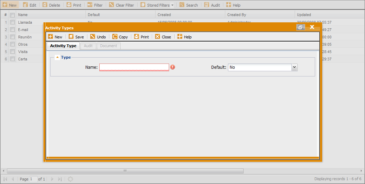Viewport: 365px width, 184px height.
Task: Sort by the Created By column header
Action: point(260,15)
